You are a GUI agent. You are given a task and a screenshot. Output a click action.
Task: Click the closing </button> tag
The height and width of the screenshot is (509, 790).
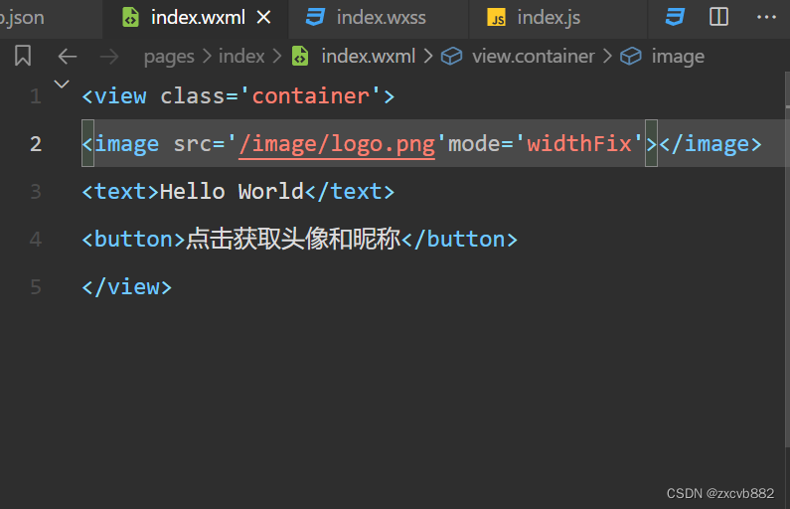tap(459, 240)
